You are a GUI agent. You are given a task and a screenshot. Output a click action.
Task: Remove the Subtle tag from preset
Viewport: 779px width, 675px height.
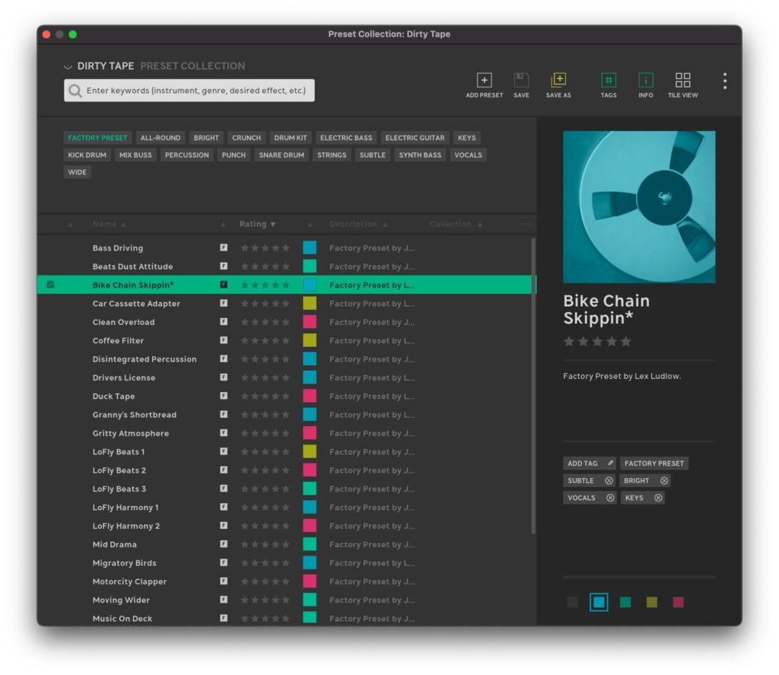[x=609, y=481]
